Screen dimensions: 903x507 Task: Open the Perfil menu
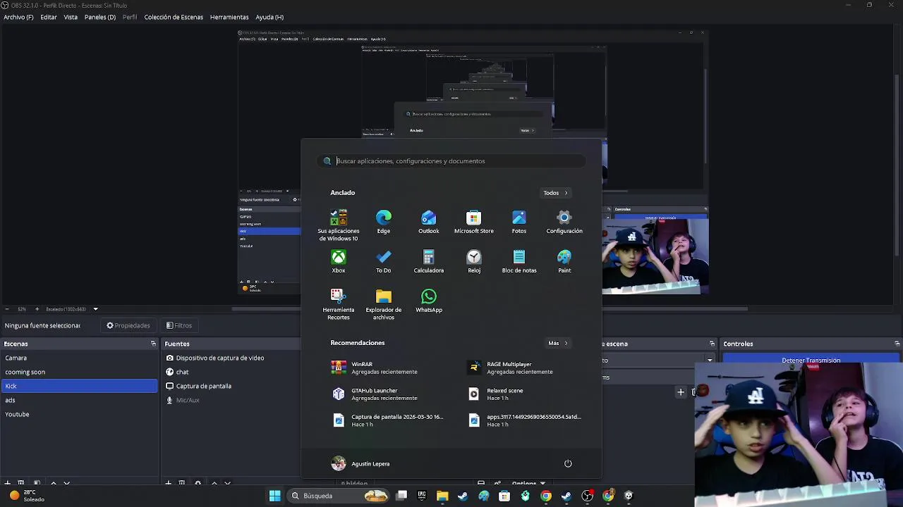pyautogui.click(x=130, y=17)
